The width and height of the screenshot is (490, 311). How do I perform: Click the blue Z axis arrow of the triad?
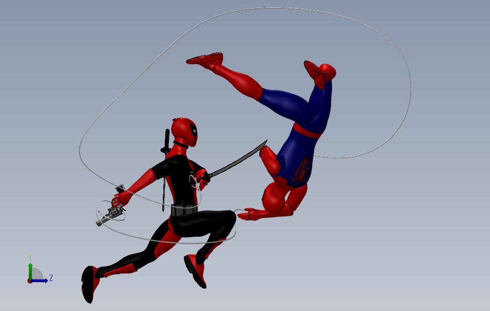(40, 281)
